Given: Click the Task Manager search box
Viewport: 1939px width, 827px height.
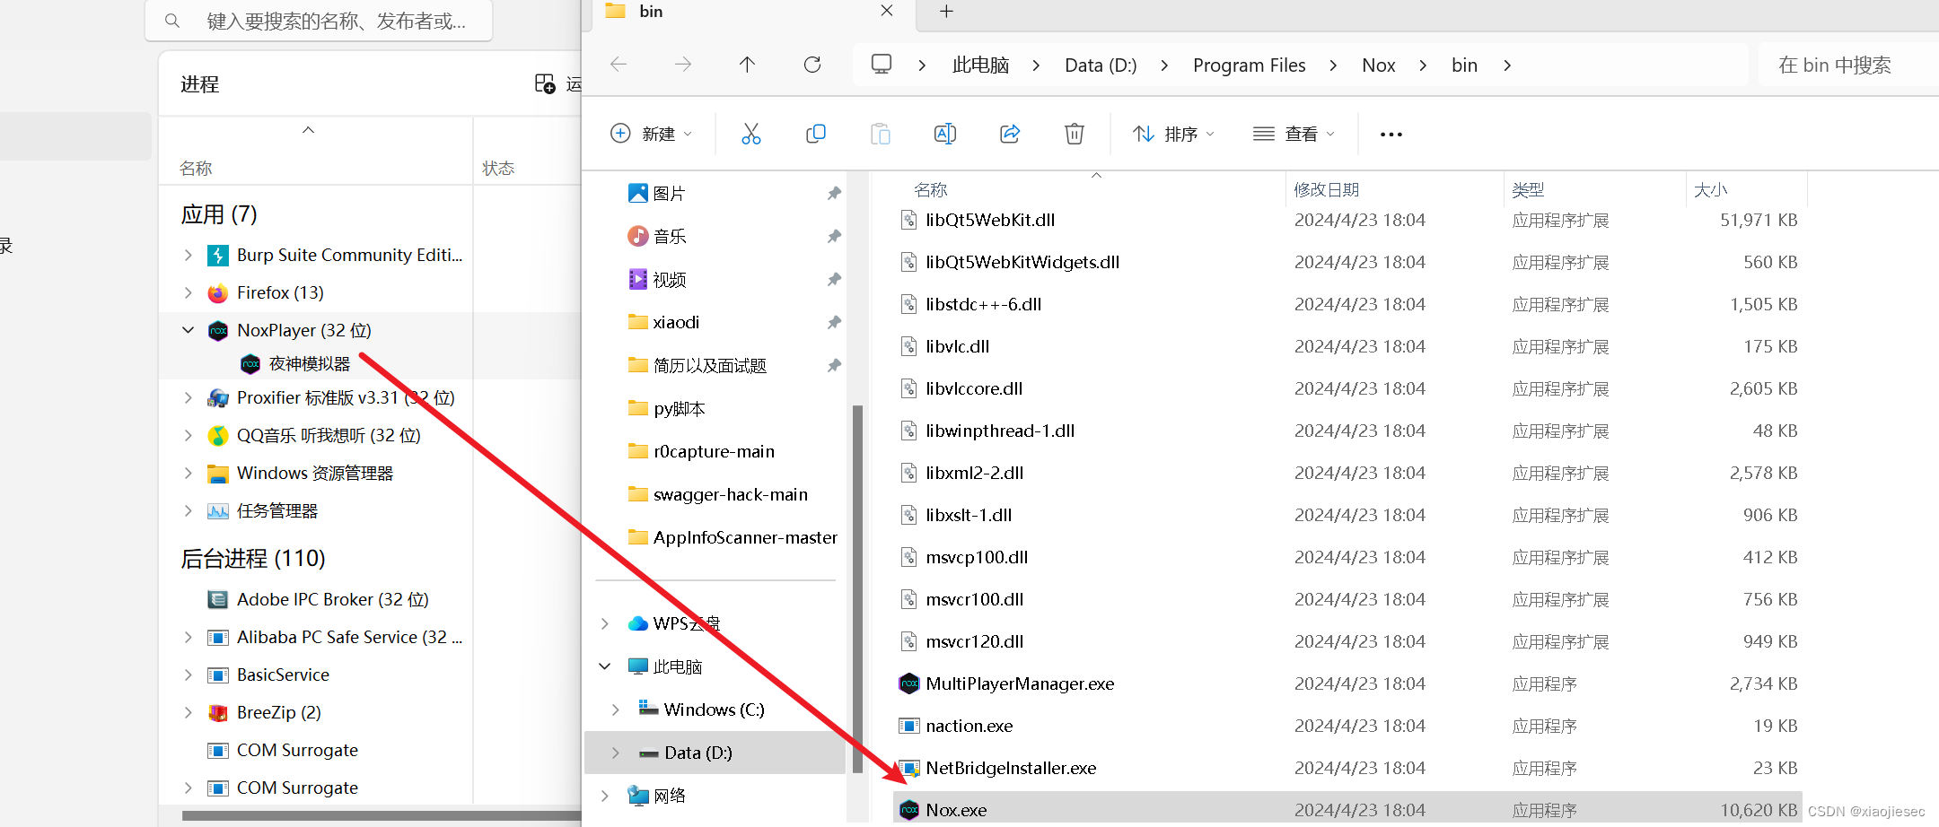Looking at the screenshot, I should (319, 21).
